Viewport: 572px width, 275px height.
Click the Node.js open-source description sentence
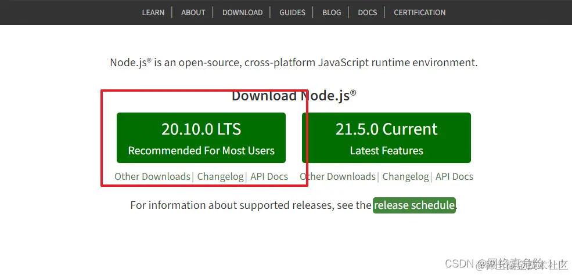294,63
